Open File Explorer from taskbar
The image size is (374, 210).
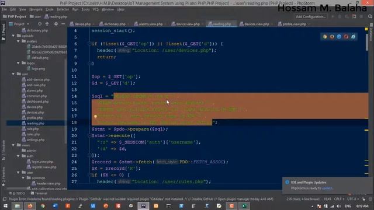[x=18, y=206]
